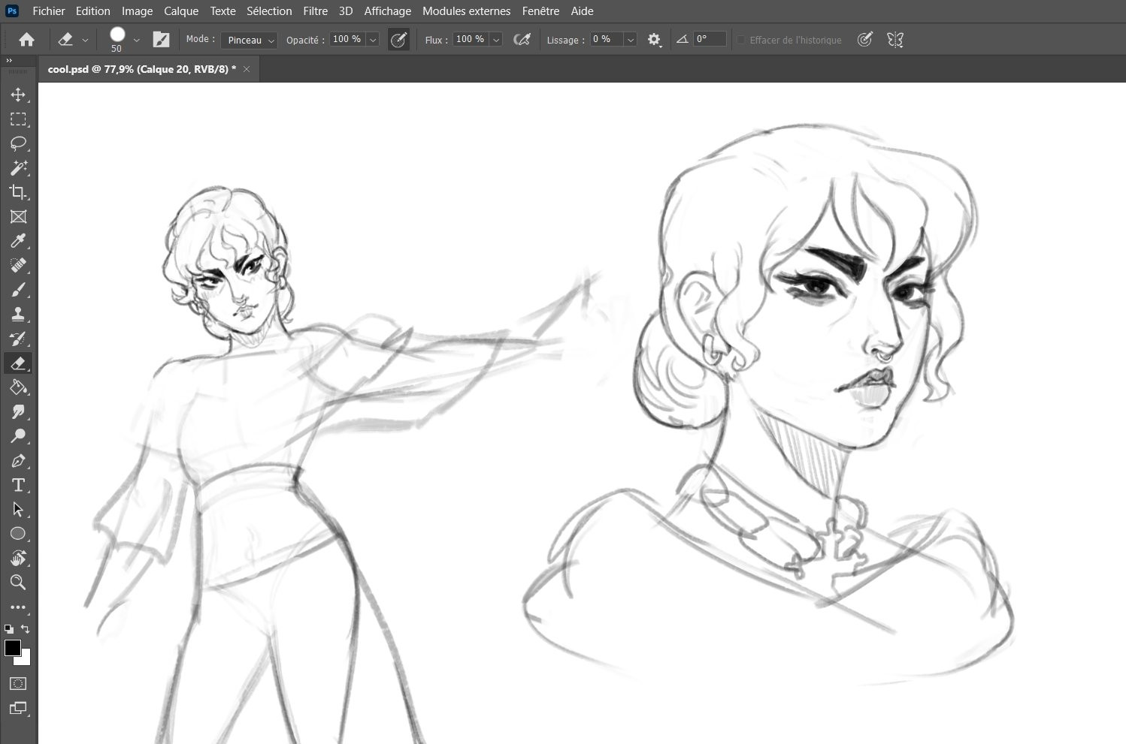The height and width of the screenshot is (744, 1126).
Task: Open the Aide menu
Action: [x=582, y=11]
